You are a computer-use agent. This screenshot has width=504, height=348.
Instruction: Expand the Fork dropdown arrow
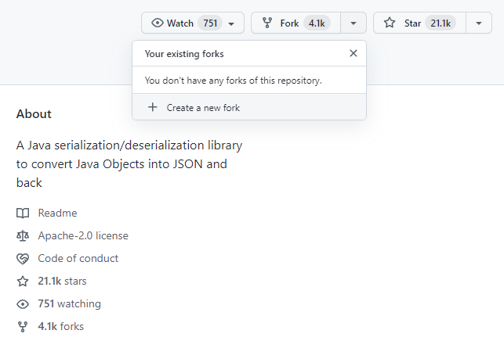tap(354, 23)
